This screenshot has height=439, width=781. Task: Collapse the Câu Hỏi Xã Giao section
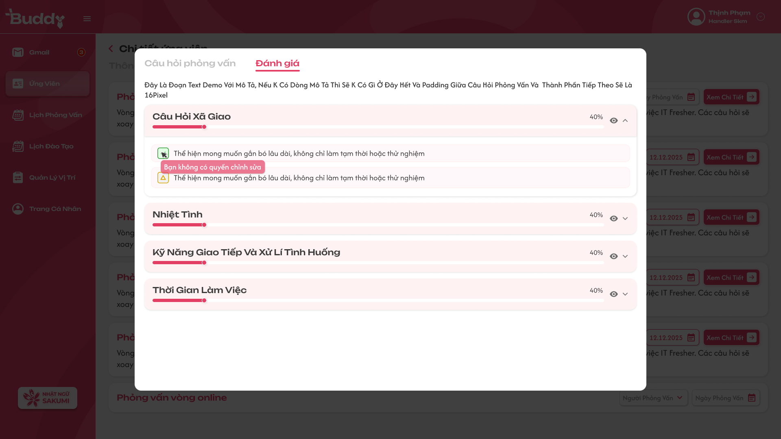(625, 121)
